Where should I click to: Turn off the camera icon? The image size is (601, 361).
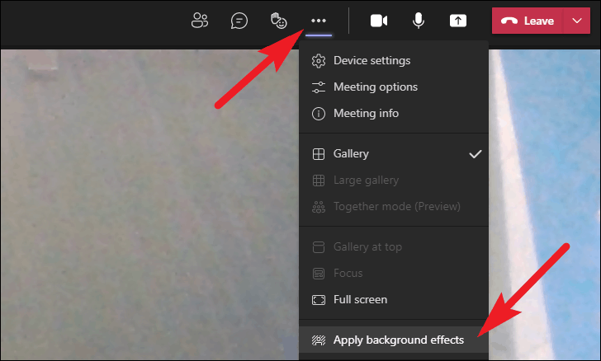point(379,21)
